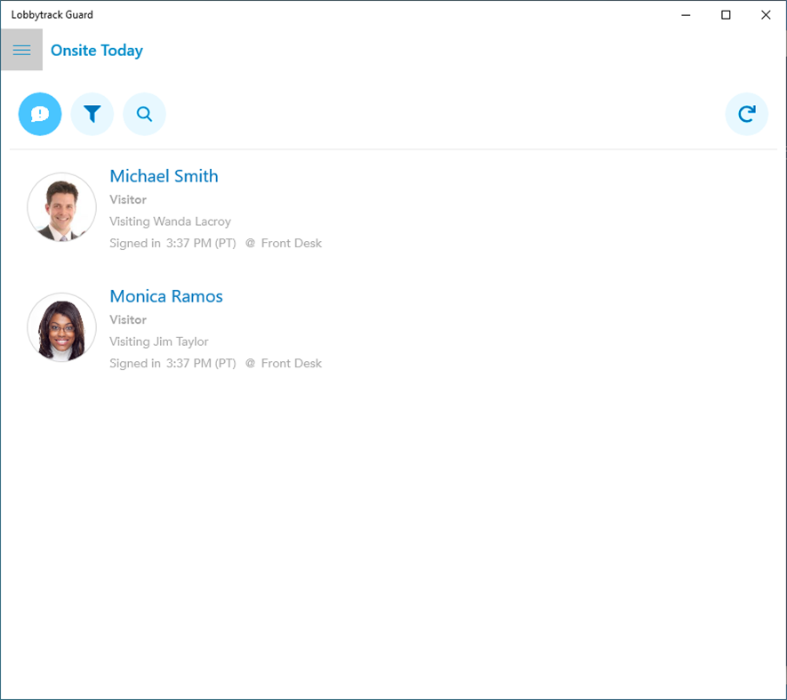The height and width of the screenshot is (700, 787).
Task: Expand the sidebar via the menu button
Action: point(21,50)
